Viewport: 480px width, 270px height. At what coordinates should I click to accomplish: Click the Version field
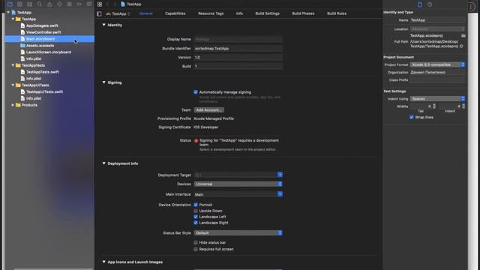coord(238,57)
